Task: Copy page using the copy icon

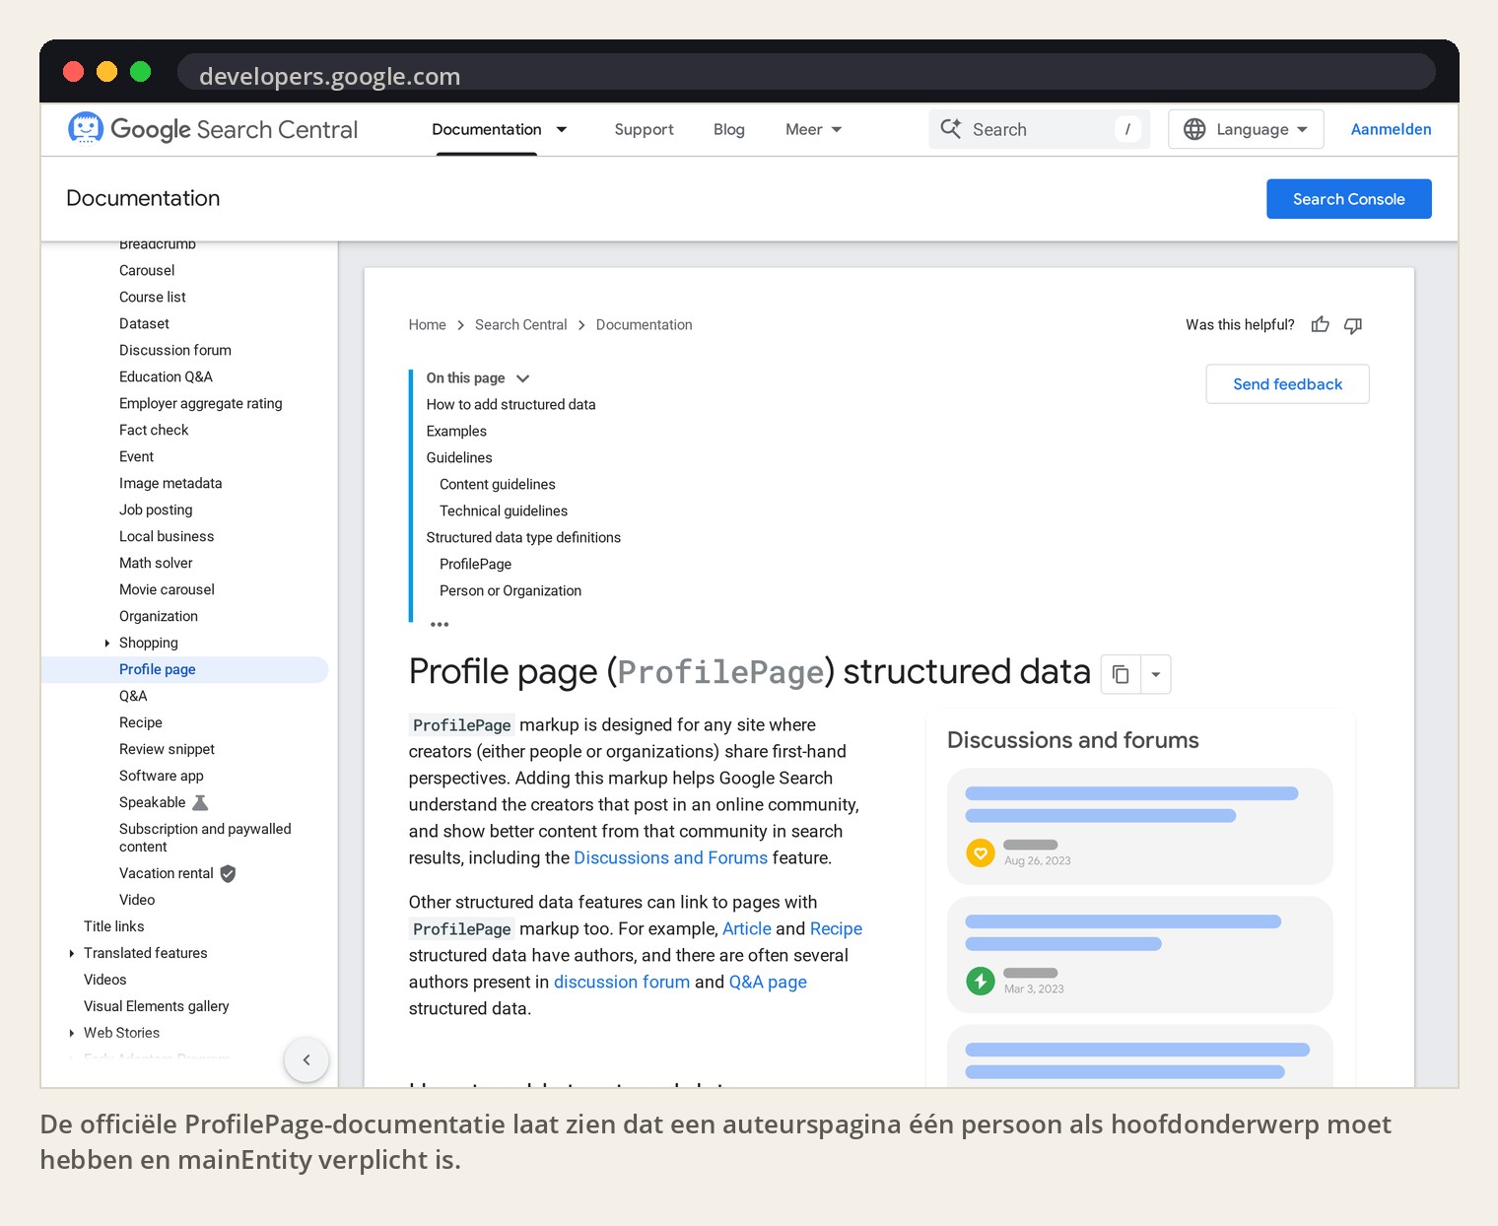Action: pos(1121,674)
